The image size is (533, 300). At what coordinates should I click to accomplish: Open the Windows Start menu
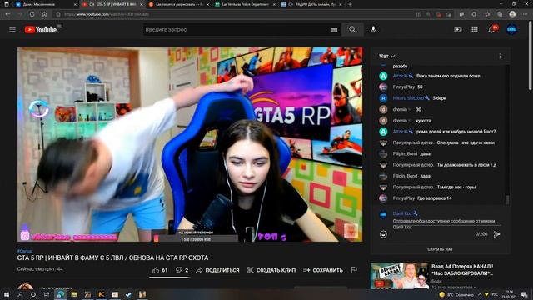coord(7,294)
